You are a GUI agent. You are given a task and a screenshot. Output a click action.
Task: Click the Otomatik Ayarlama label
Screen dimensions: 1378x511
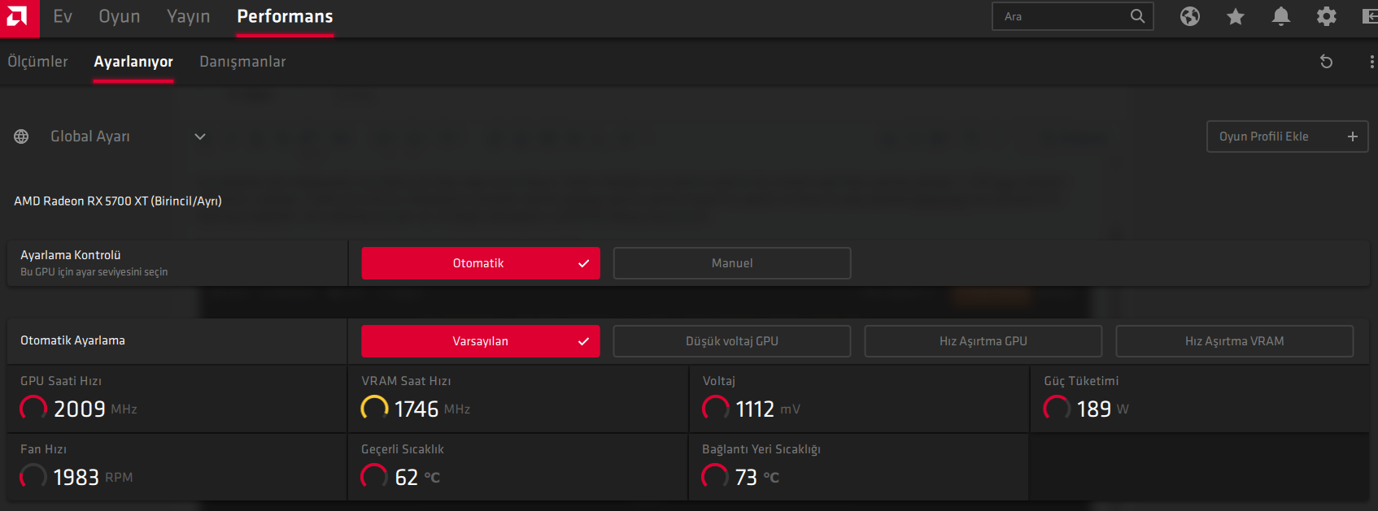point(72,340)
